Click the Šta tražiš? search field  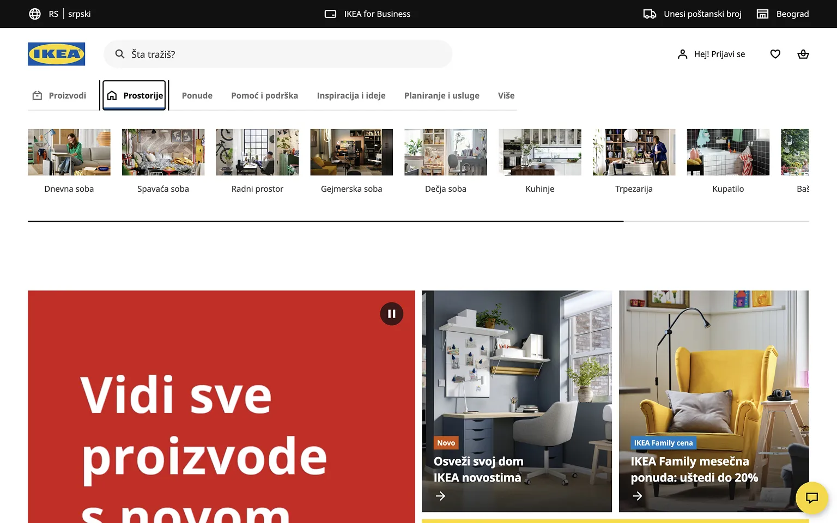[278, 54]
